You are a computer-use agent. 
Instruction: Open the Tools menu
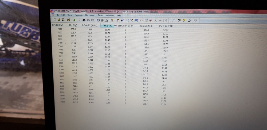click(x=101, y=15)
